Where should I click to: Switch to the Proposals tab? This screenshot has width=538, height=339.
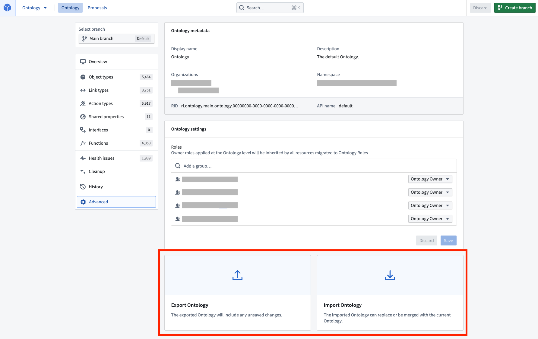tap(97, 8)
